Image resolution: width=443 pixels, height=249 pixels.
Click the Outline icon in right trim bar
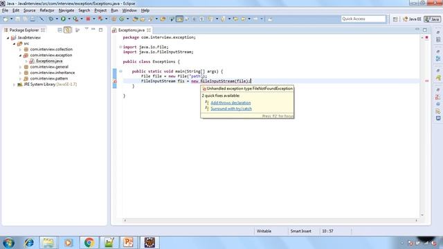(x=438, y=58)
